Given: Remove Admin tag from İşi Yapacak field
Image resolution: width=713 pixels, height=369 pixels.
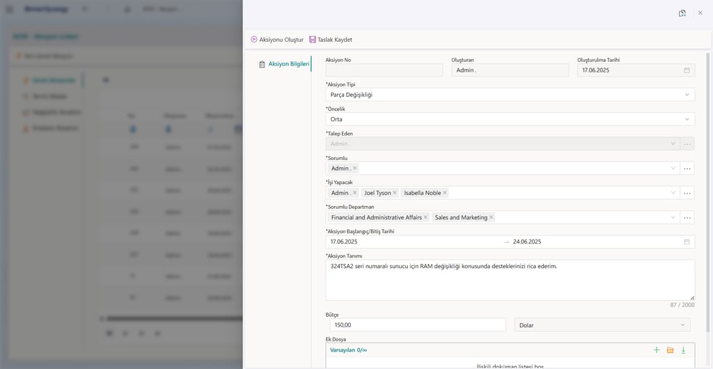Looking at the screenshot, I should [355, 193].
